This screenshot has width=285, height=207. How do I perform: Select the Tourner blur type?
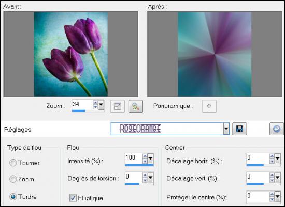coord(13,163)
